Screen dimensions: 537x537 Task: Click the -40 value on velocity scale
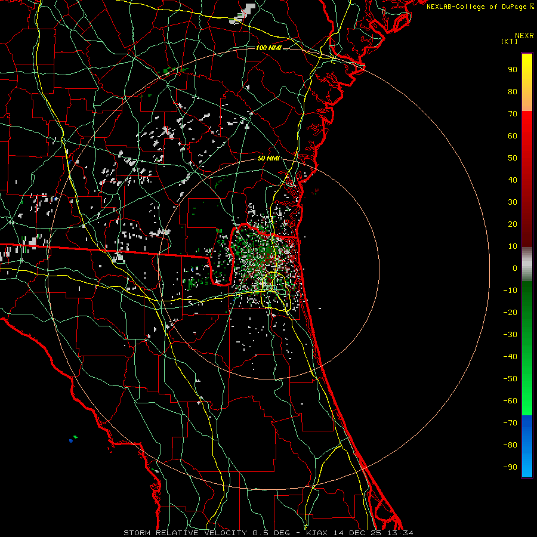point(510,357)
